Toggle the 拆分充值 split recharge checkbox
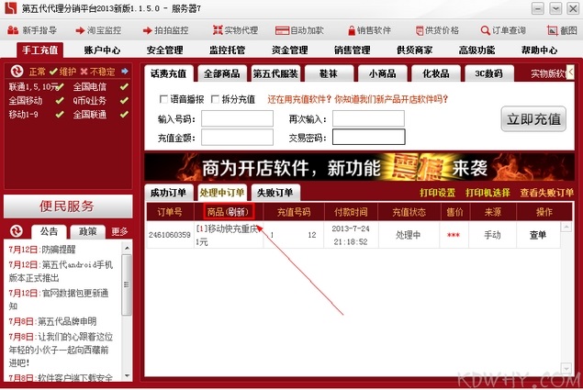The image size is (583, 390). pos(216,99)
